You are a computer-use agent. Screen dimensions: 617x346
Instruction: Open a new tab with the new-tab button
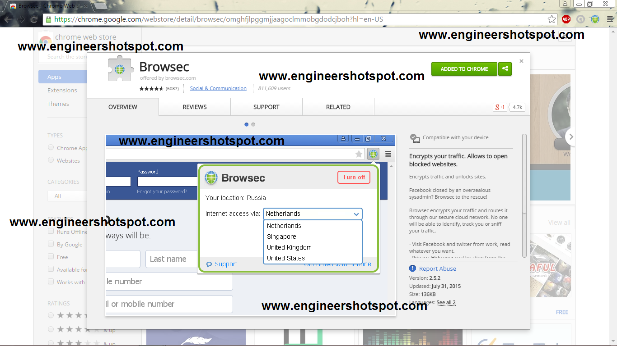point(101,6)
